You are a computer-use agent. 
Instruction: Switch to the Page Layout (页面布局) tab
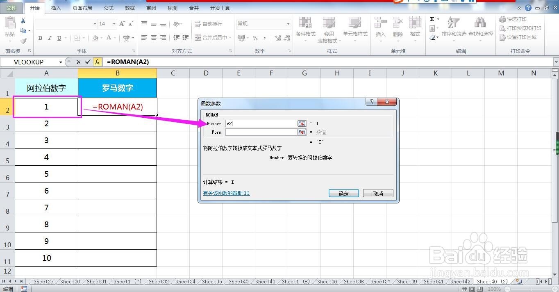click(82, 8)
